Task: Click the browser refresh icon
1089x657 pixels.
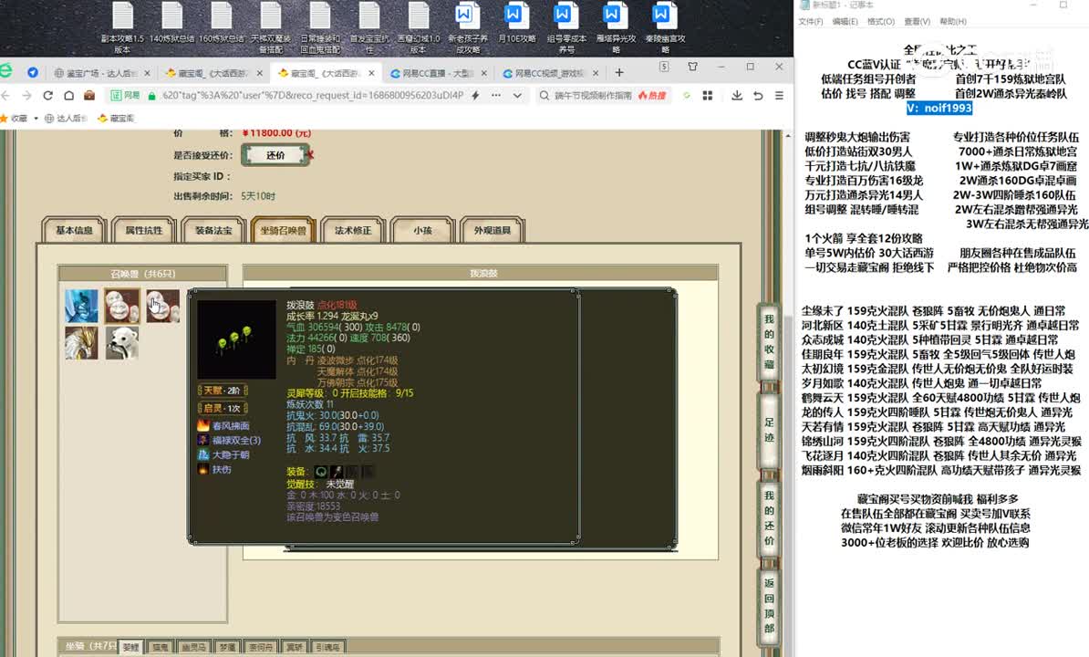Action: point(47,95)
